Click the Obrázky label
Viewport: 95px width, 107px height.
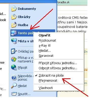click(x=24, y=17)
